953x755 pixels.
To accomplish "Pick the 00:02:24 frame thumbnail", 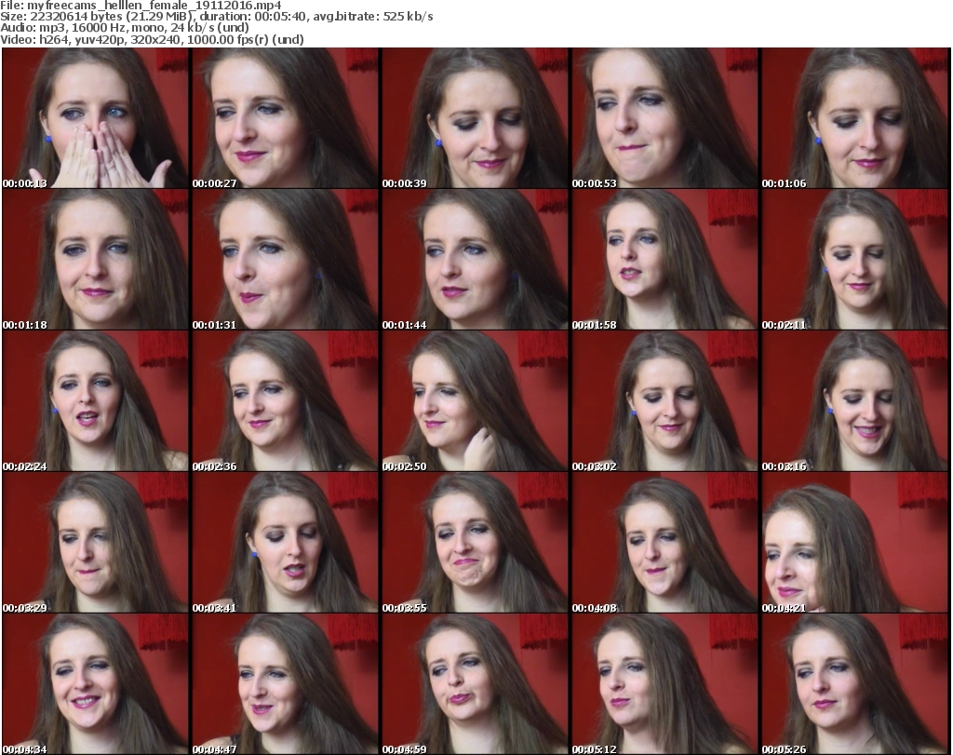I will (96, 402).
